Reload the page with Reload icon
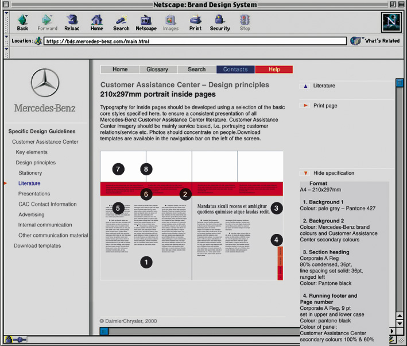Image resolution: width=407 pixels, height=346 pixels. pos(72,20)
